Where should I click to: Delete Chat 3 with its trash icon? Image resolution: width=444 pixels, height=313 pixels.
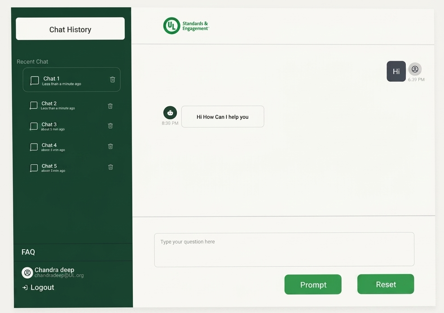click(110, 126)
